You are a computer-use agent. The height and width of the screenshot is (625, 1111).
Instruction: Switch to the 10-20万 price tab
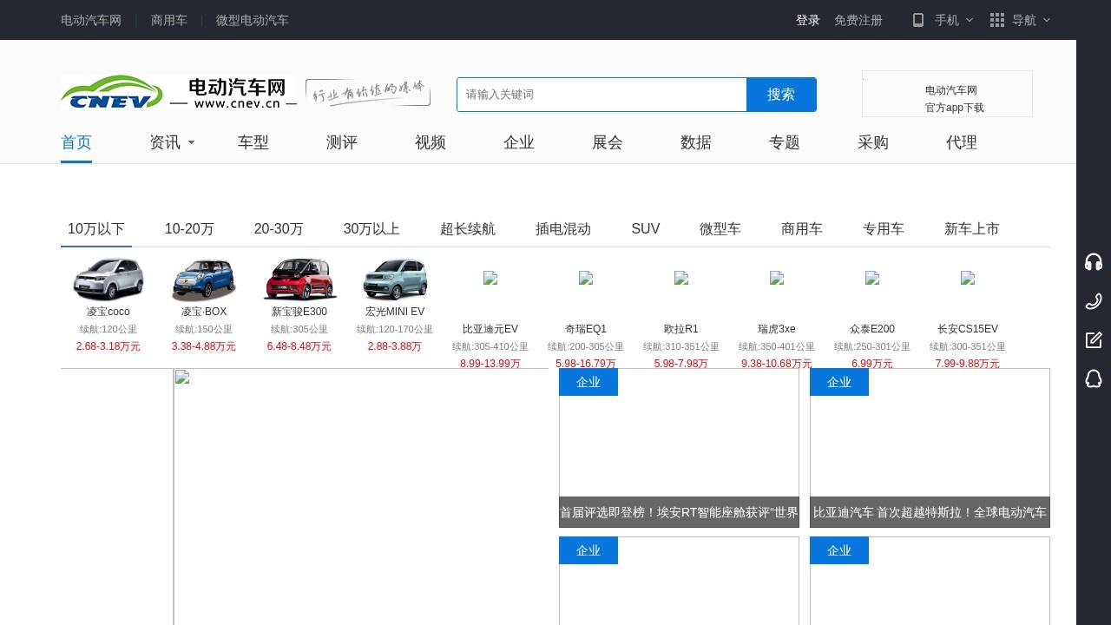[189, 228]
